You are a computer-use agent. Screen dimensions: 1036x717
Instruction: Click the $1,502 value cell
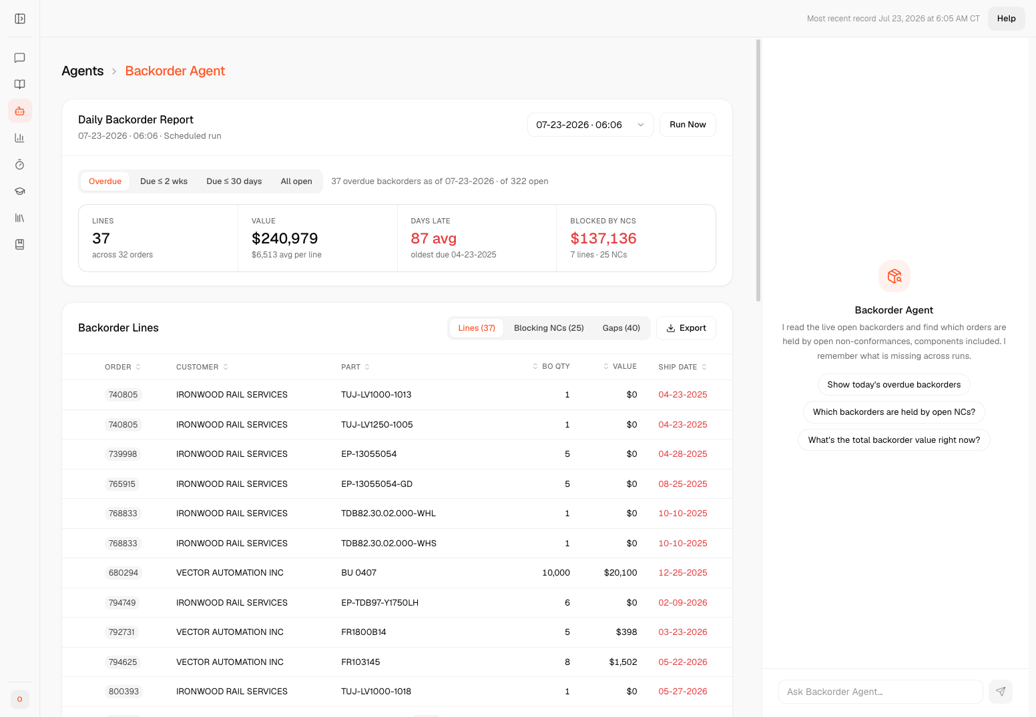[623, 662]
